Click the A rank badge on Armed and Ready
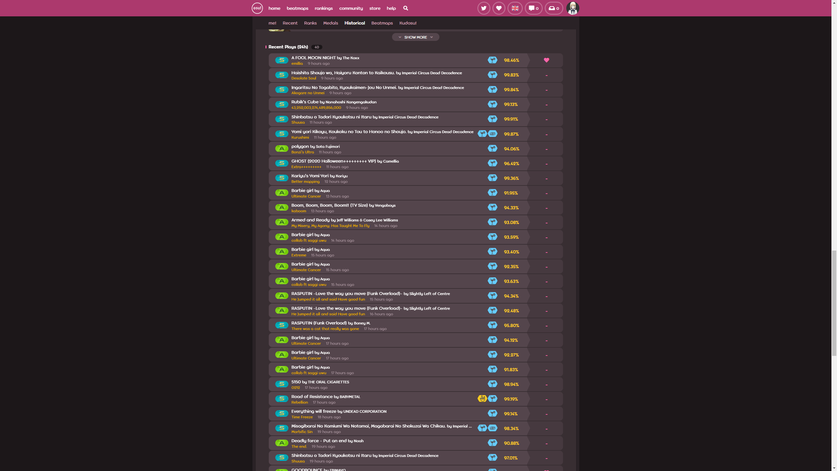837x471 pixels. coord(282,222)
